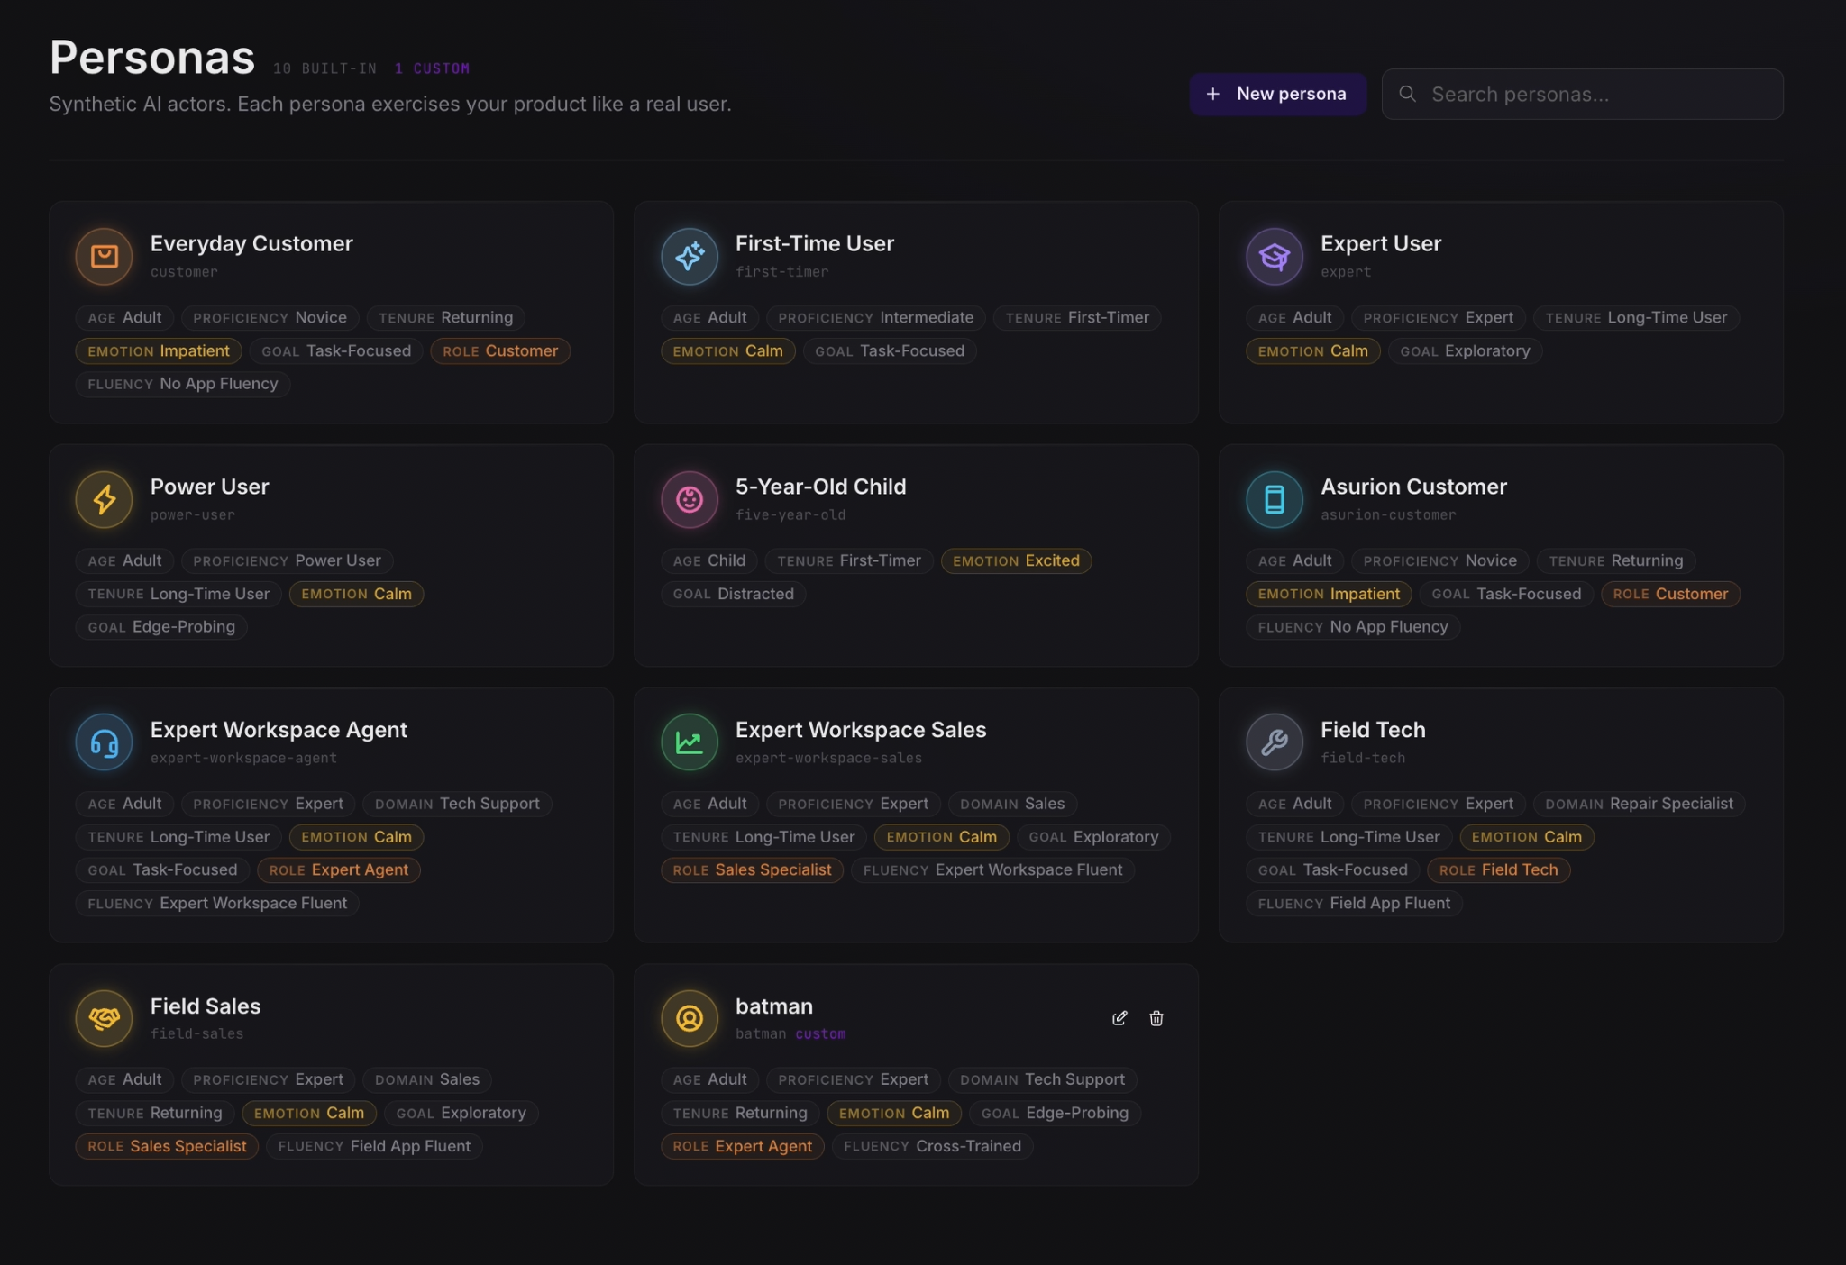Click the '10 BUILT-IN' count label
The image size is (1846, 1265).
click(324, 68)
